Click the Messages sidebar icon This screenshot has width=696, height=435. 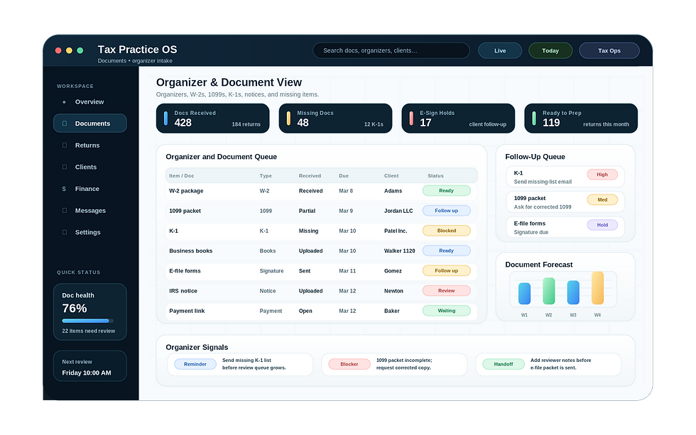click(65, 210)
